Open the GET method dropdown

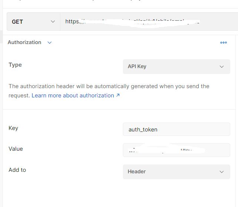[33, 21]
